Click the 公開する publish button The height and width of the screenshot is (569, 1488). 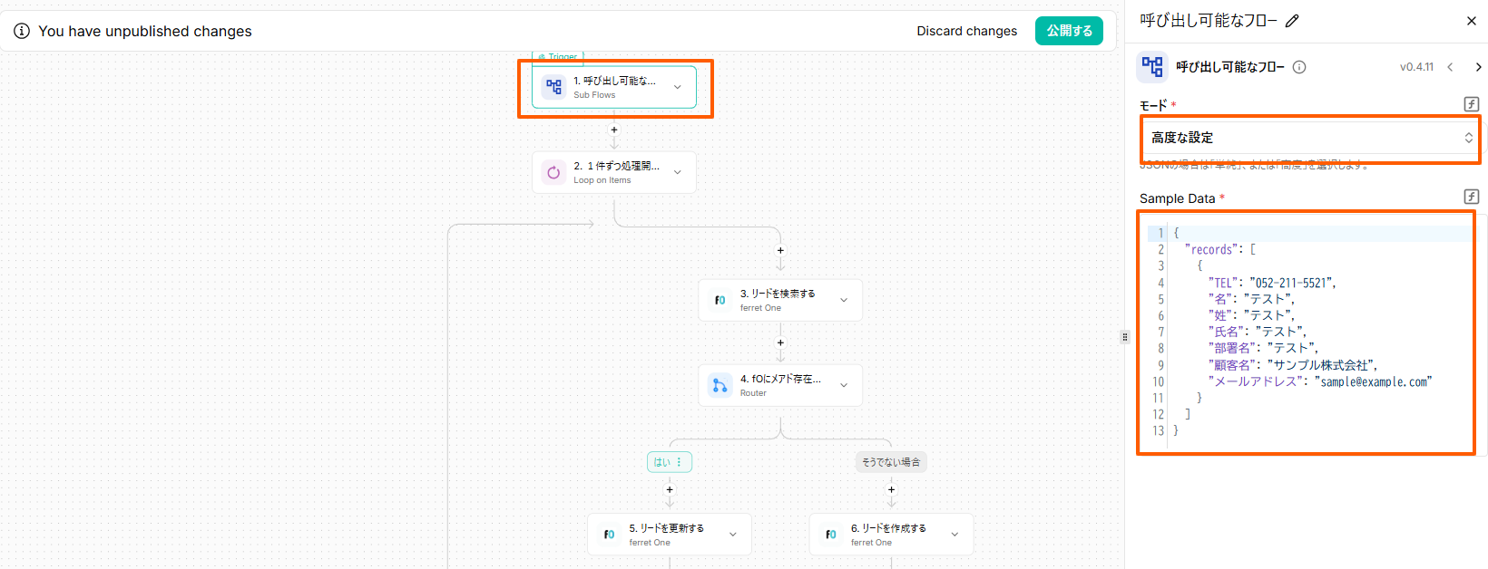(x=1069, y=31)
